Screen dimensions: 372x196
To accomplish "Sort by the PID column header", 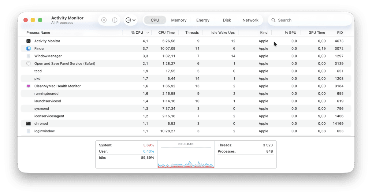I will (x=339, y=32).
